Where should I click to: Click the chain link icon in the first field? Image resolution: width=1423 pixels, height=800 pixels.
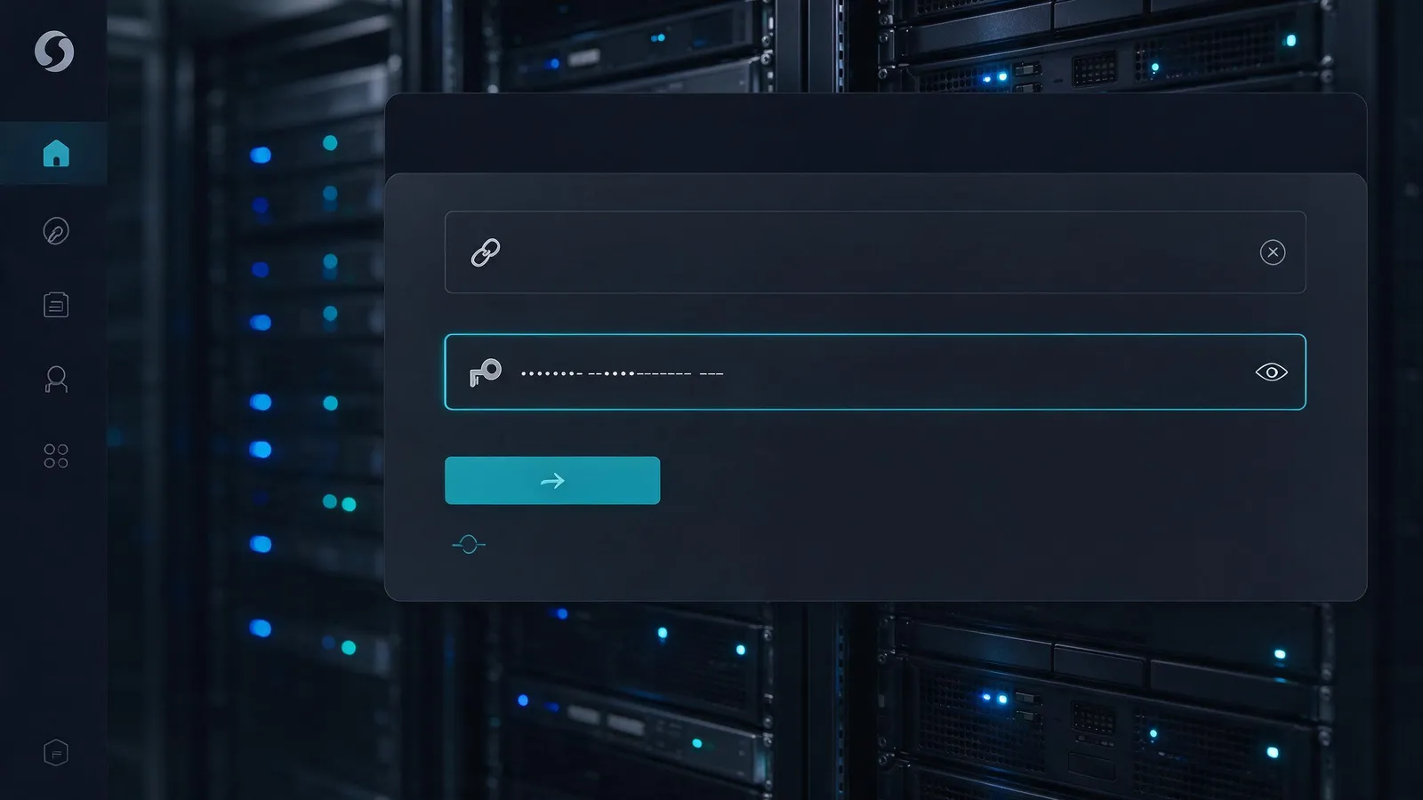[x=486, y=252]
